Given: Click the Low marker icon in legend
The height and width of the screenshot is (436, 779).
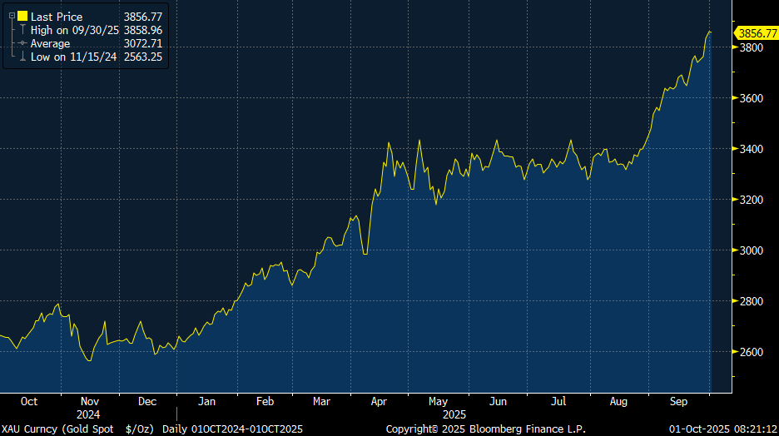Looking at the screenshot, I should (x=22, y=57).
